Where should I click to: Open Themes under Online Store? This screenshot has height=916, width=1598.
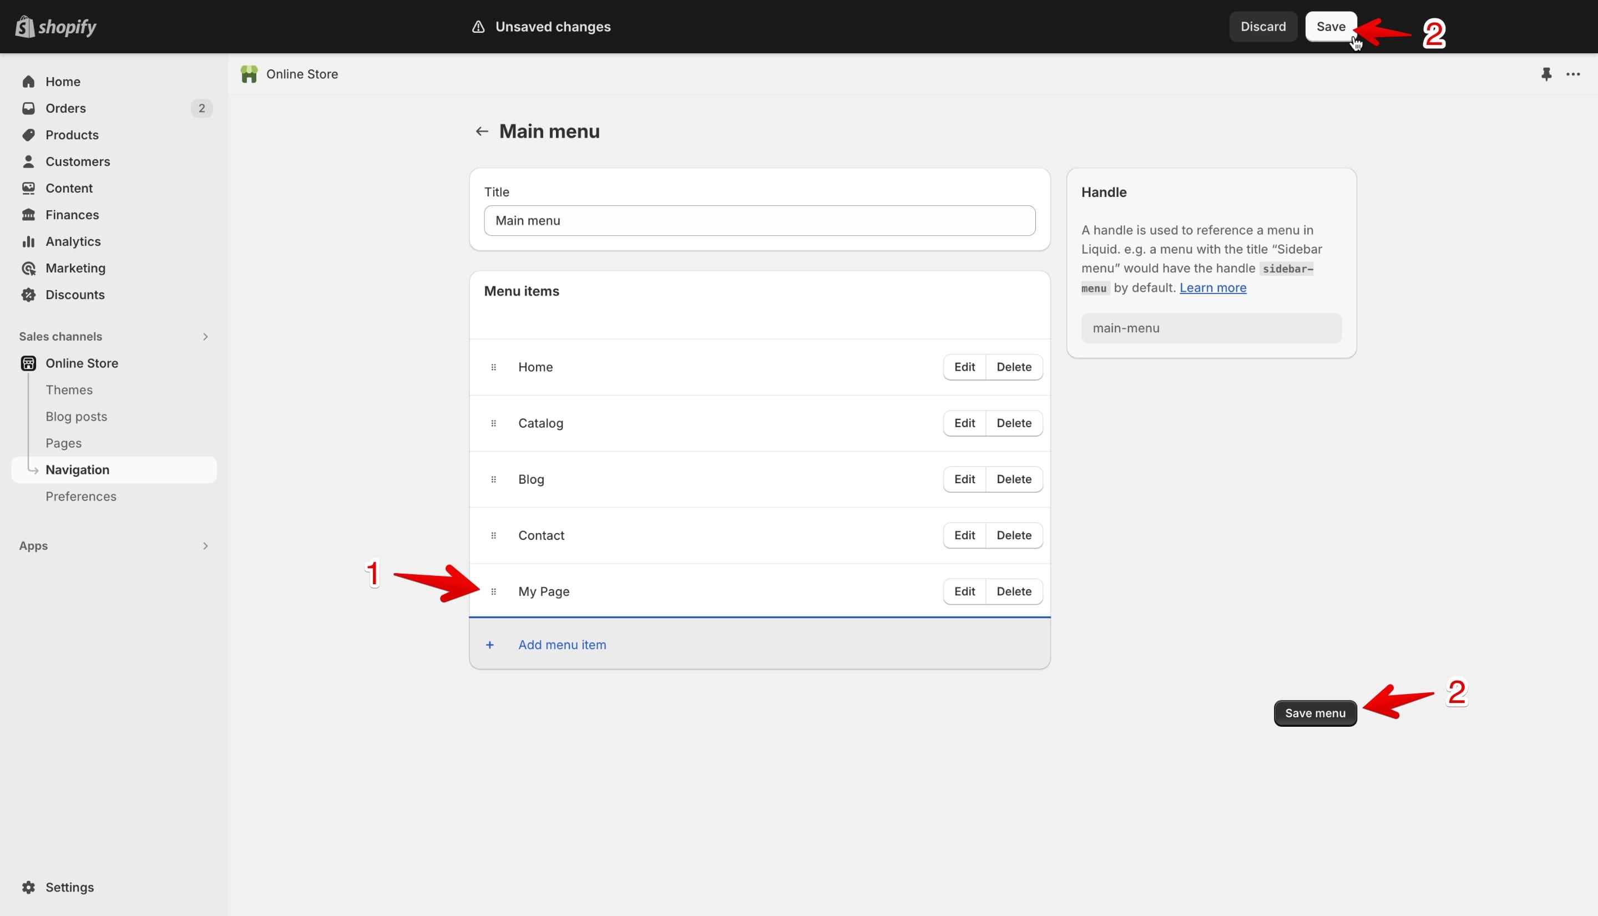[x=69, y=390]
